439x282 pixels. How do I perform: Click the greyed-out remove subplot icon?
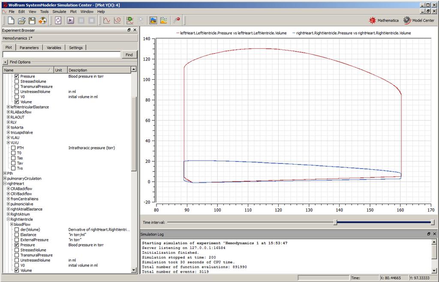[140, 21]
